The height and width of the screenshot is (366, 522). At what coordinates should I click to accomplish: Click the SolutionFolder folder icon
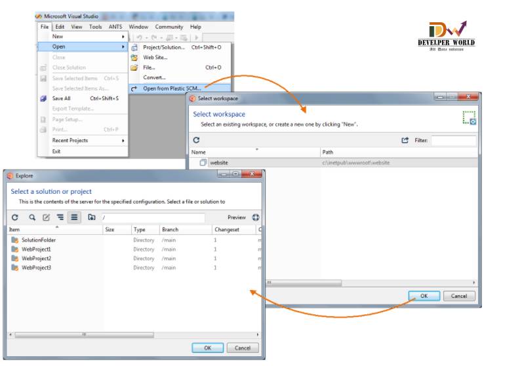click(x=14, y=240)
